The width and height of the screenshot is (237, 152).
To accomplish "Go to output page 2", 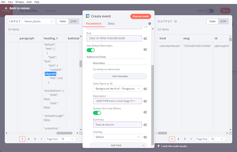I will coord(178,139).
